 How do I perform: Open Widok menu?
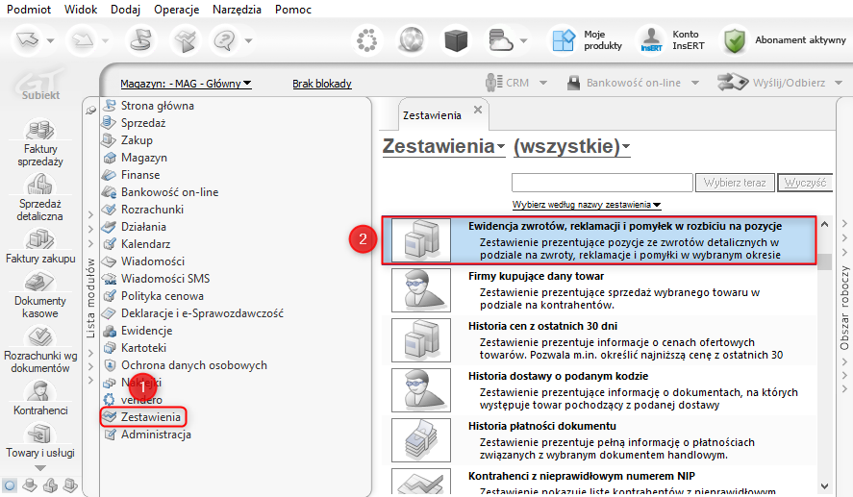coord(81,10)
